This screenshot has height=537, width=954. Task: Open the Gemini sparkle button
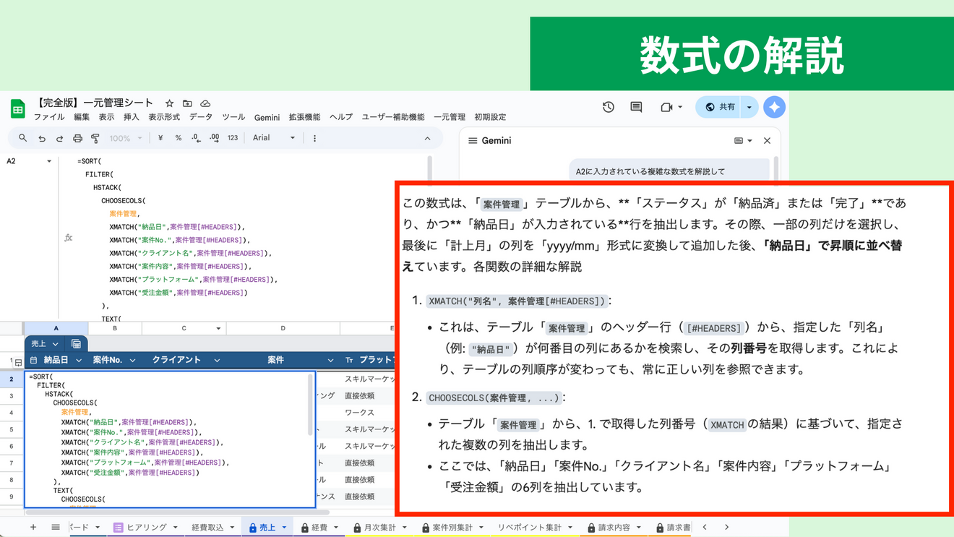point(774,107)
